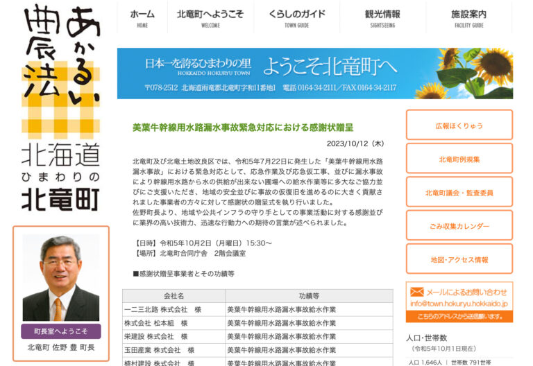
Task: Click the メールによるお問い合わせ heading
Action: tap(466, 292)
